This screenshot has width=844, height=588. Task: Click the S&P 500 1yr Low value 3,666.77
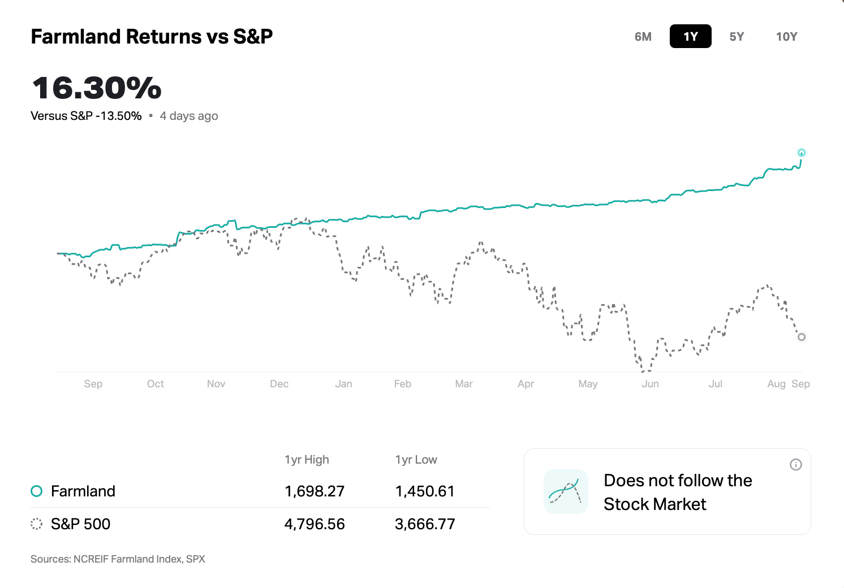(x=425, y=524)
